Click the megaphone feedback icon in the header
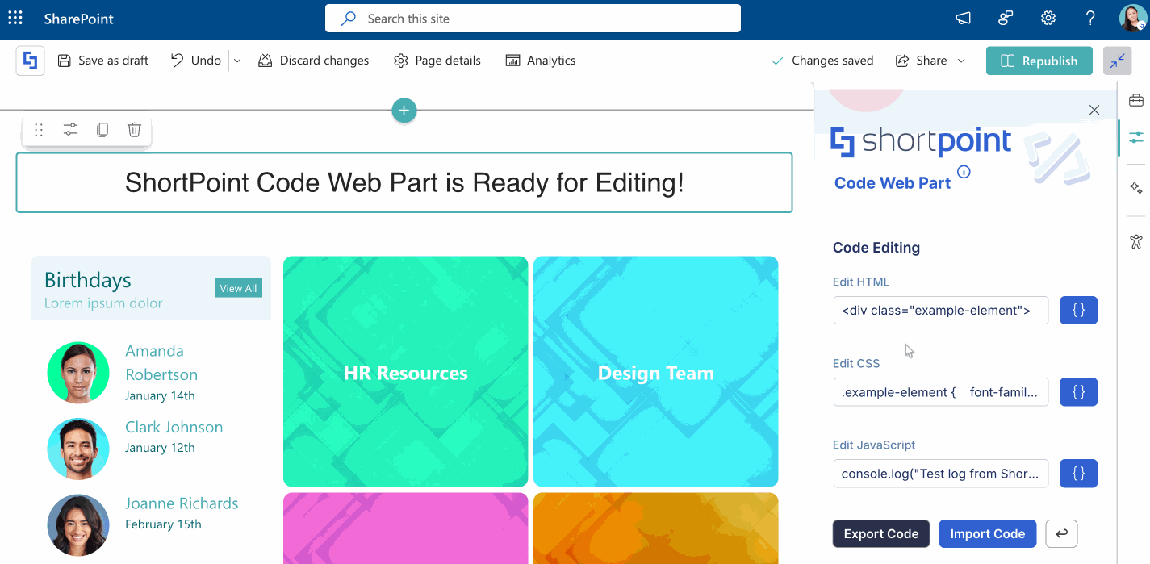 point(963,19)
